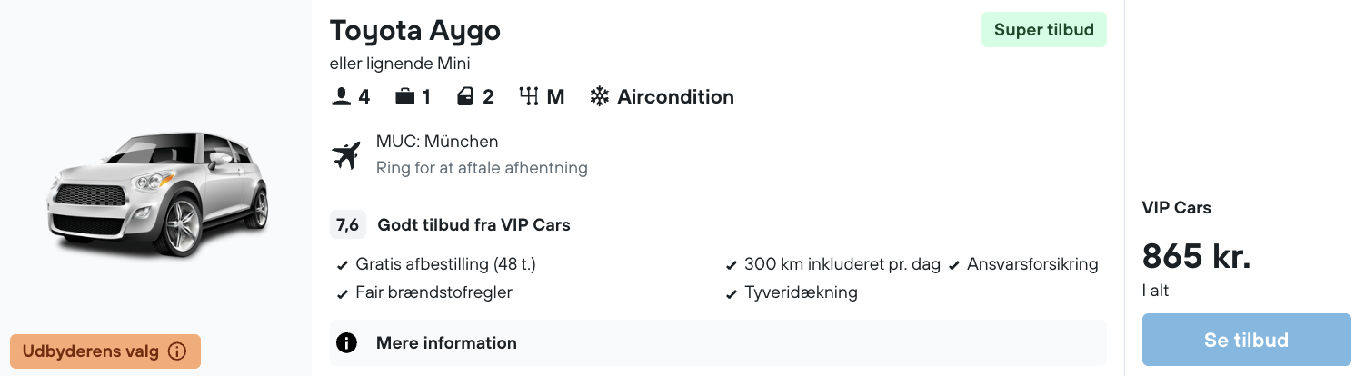Click Gratis afbestilling (48 t.) feature
This screenshot has height=376, width=1365.
click(x=445, y=264)
